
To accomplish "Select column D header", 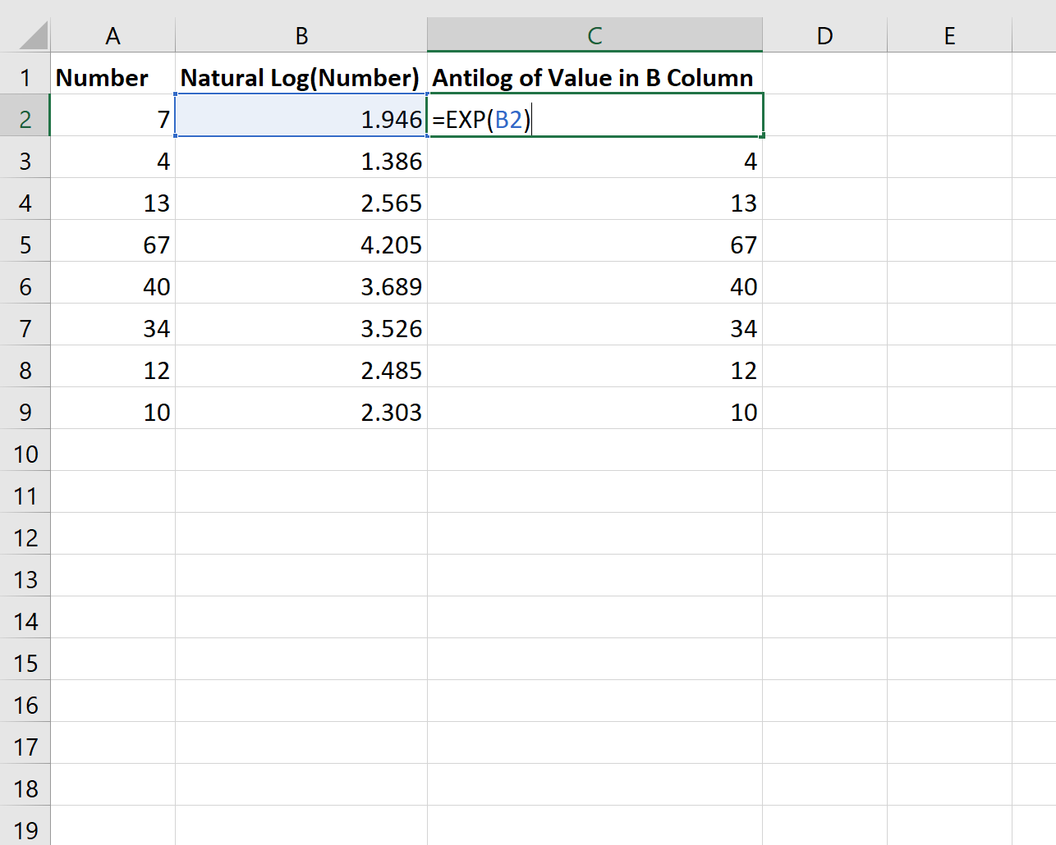I will pos(824,35).
